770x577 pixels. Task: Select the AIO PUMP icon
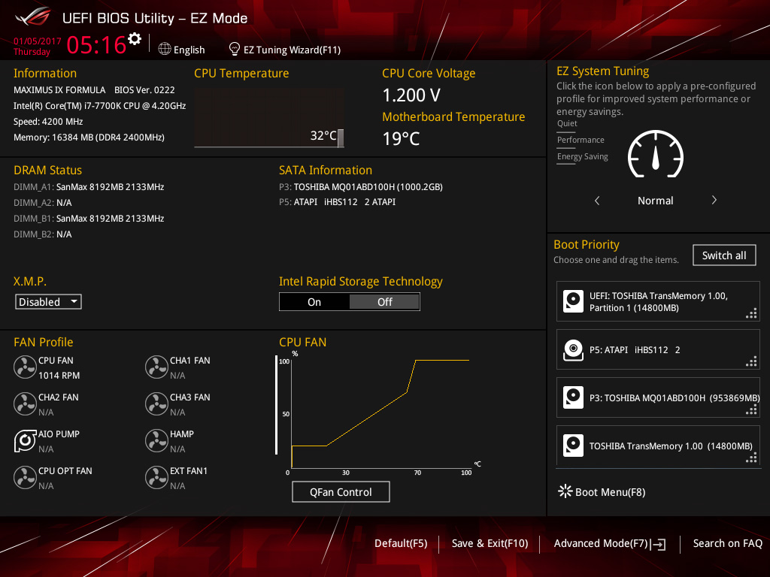pos(25,440)
